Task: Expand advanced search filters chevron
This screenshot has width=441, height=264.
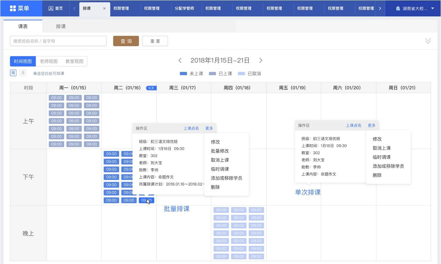Action: point(428,41)
